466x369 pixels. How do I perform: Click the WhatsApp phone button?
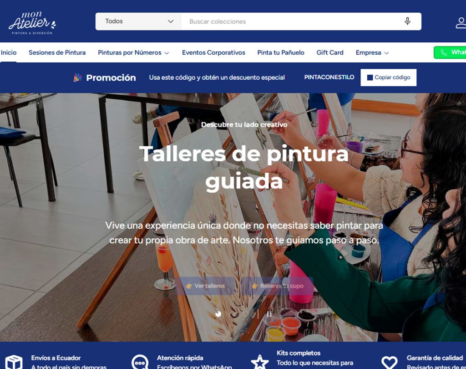(x=450, y=52)
